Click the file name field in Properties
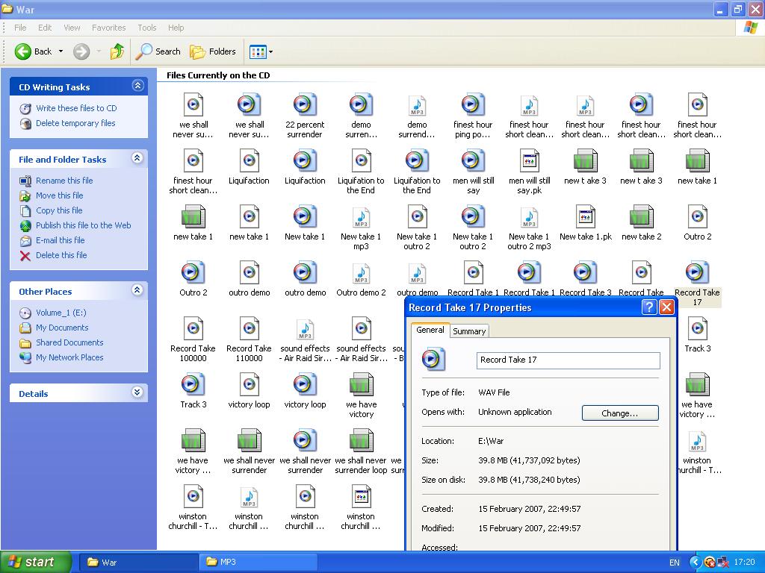 tap(568, 360)
